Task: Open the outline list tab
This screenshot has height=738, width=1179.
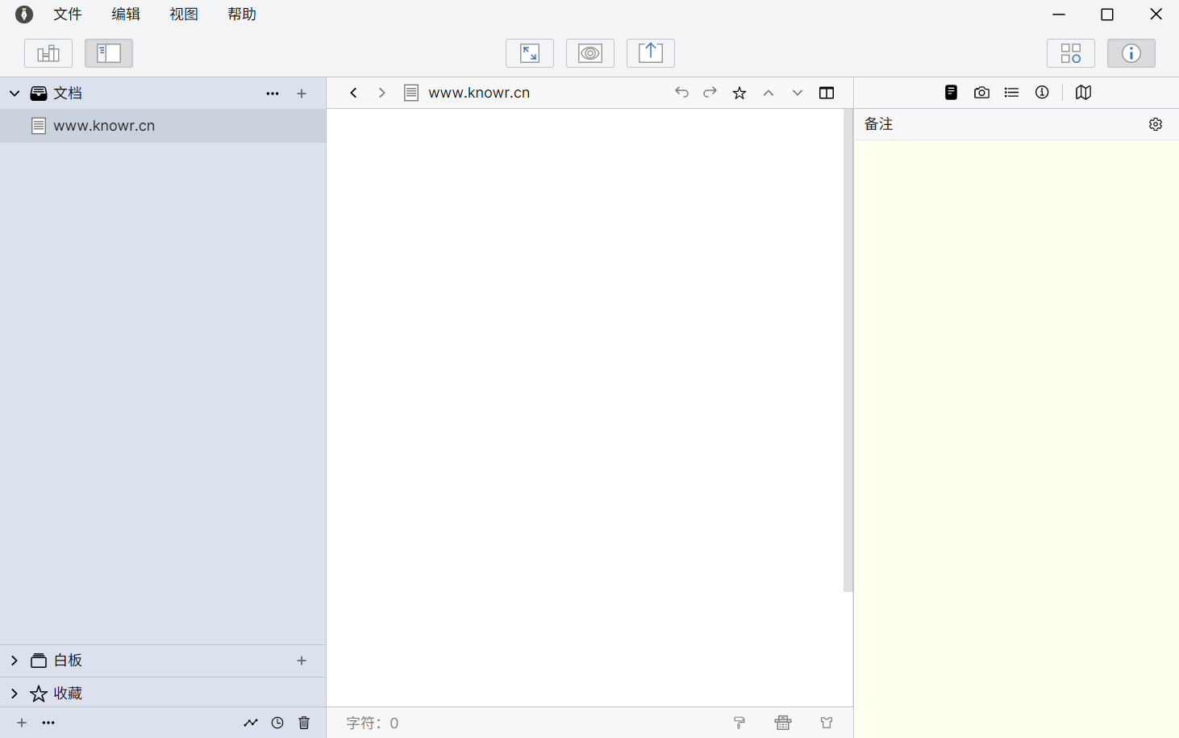Action: [x=1011, y=93]
